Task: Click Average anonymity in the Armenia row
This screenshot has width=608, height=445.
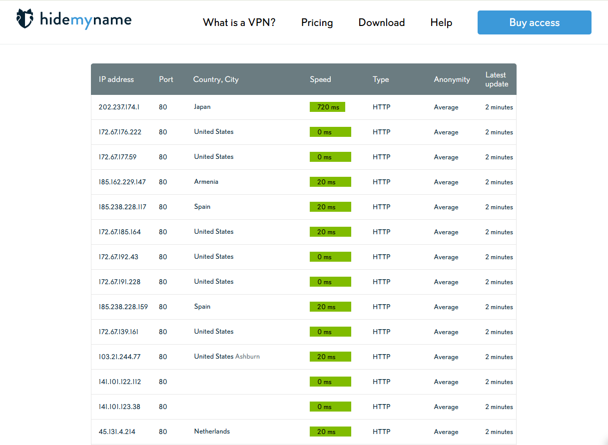Action: [446, 182]
